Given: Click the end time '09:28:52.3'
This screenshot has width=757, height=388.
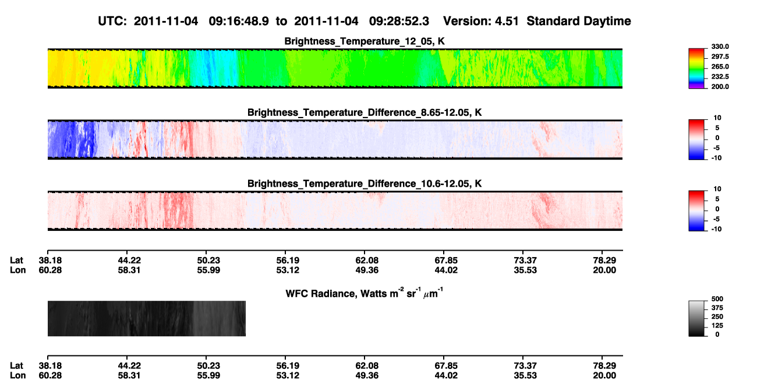Looking at the screenshot, I should [x=399, y=22].
